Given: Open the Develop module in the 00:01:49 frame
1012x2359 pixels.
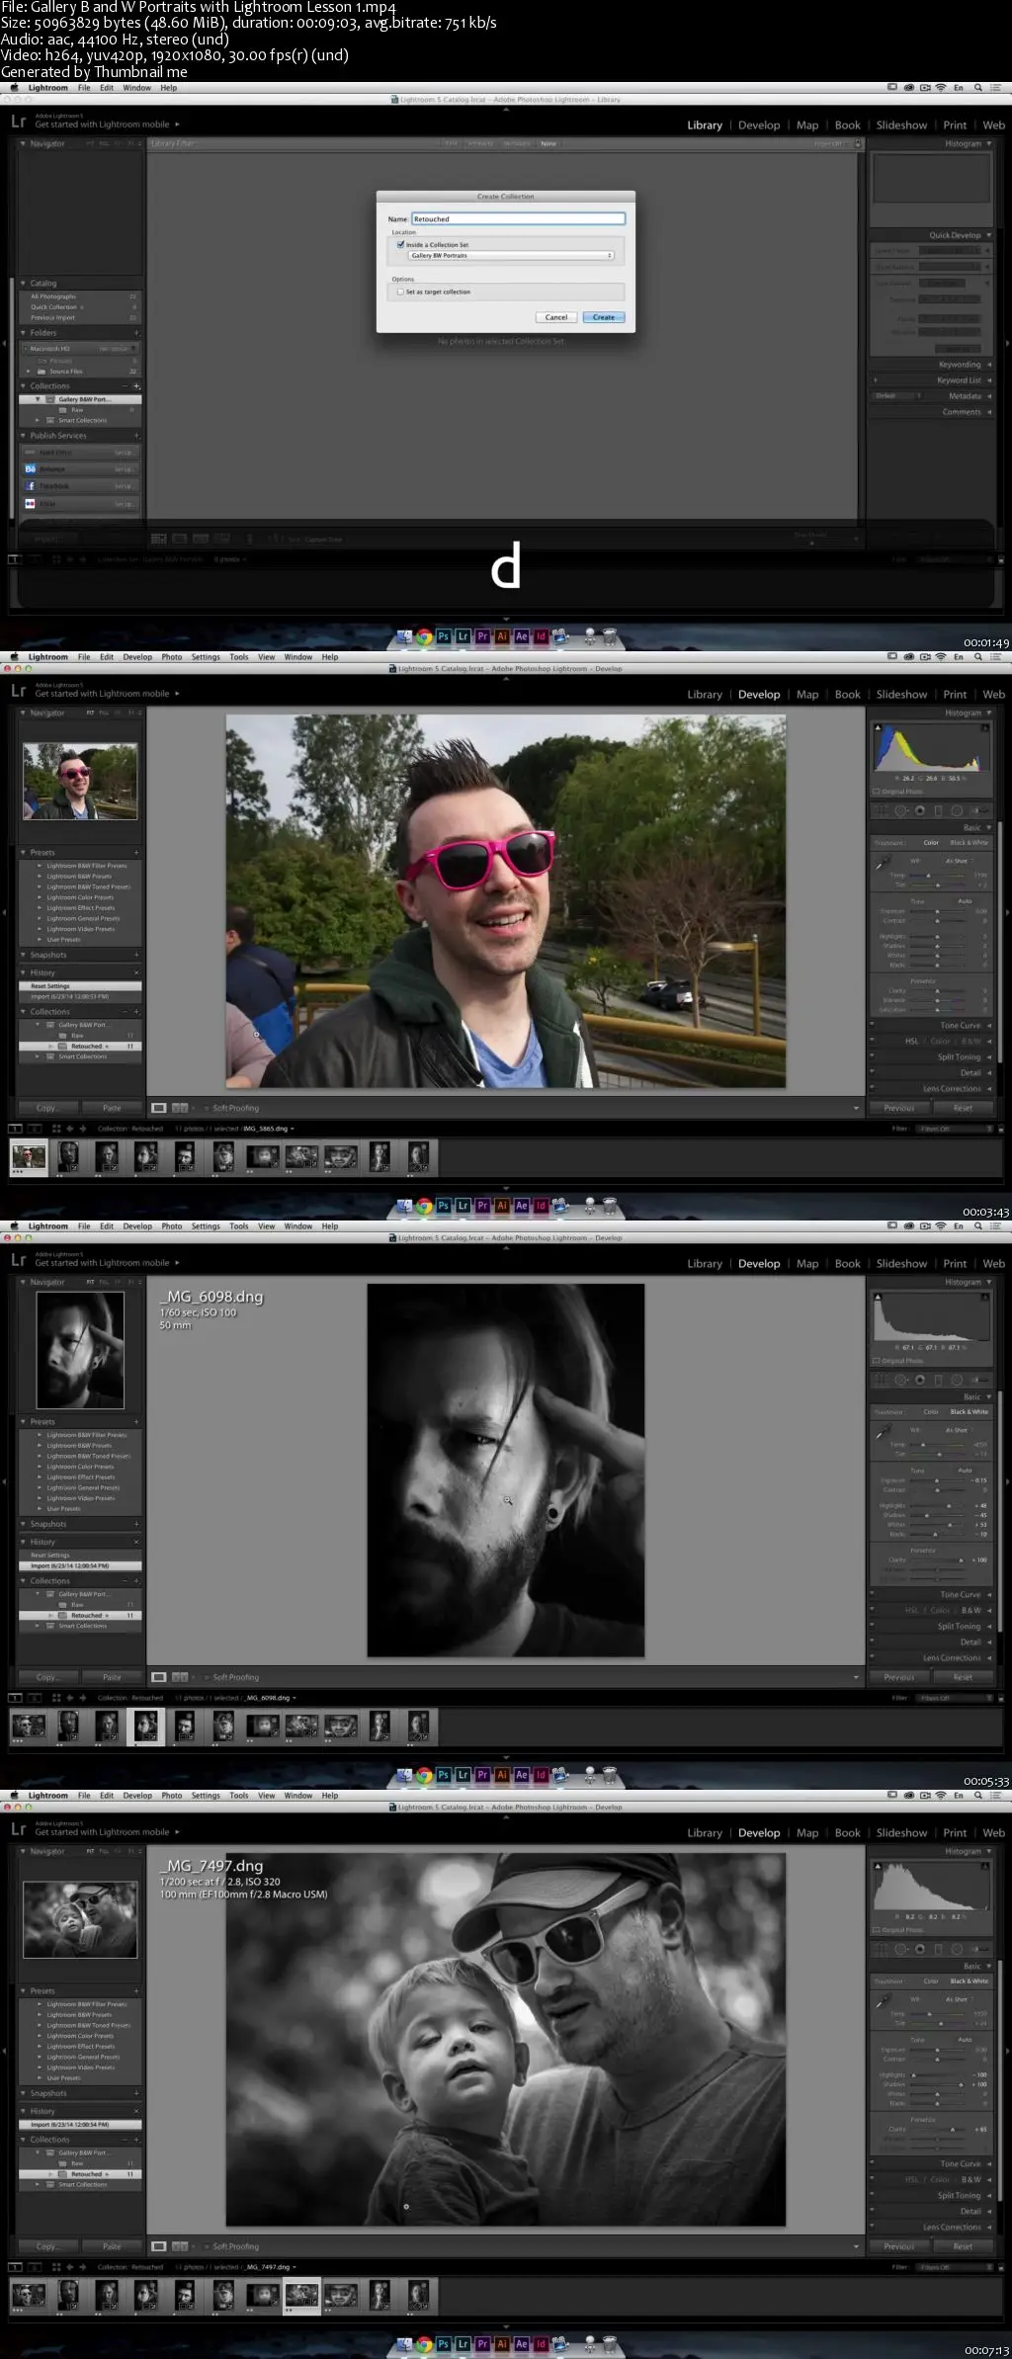Looking at the screenshot, I should [x=759, y=126].
